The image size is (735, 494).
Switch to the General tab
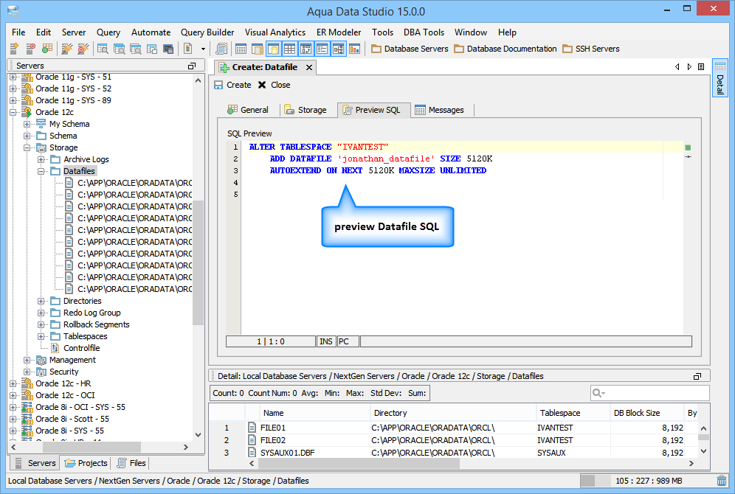click(247, 110)
